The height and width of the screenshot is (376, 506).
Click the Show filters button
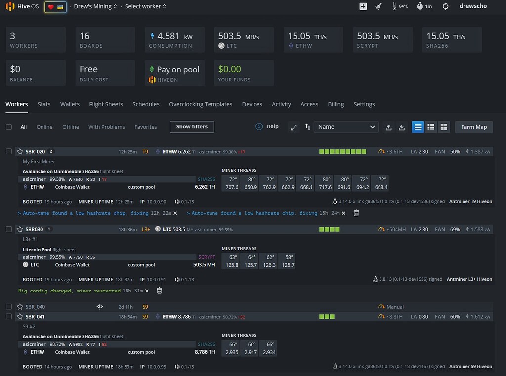[x=192, y=126]
